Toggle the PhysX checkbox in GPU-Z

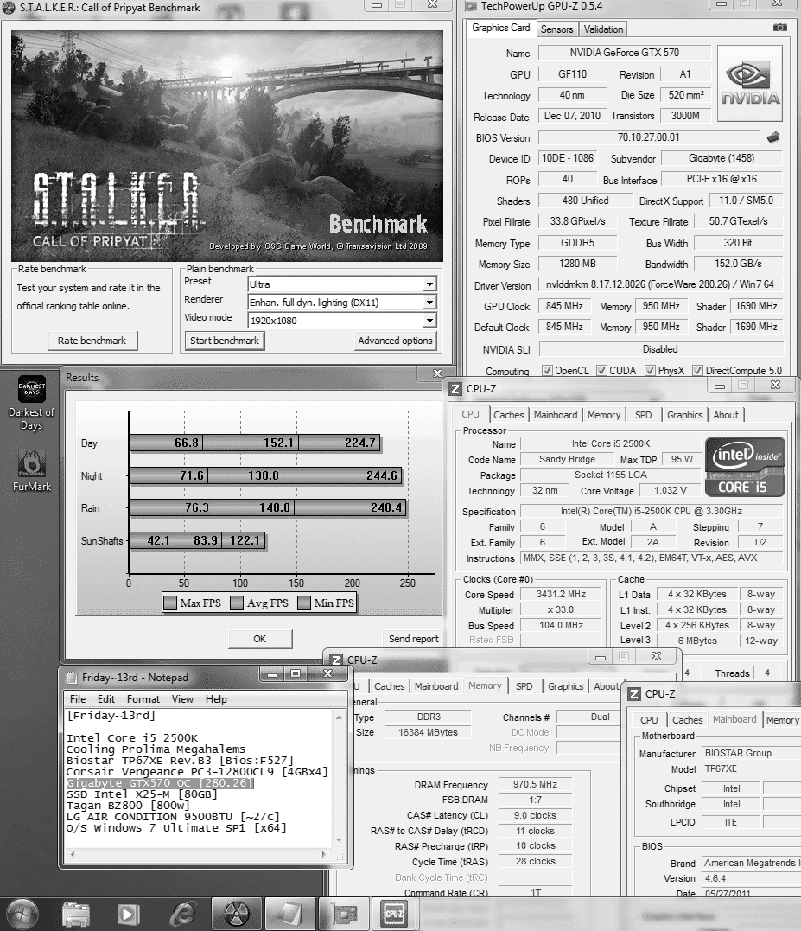651,371
